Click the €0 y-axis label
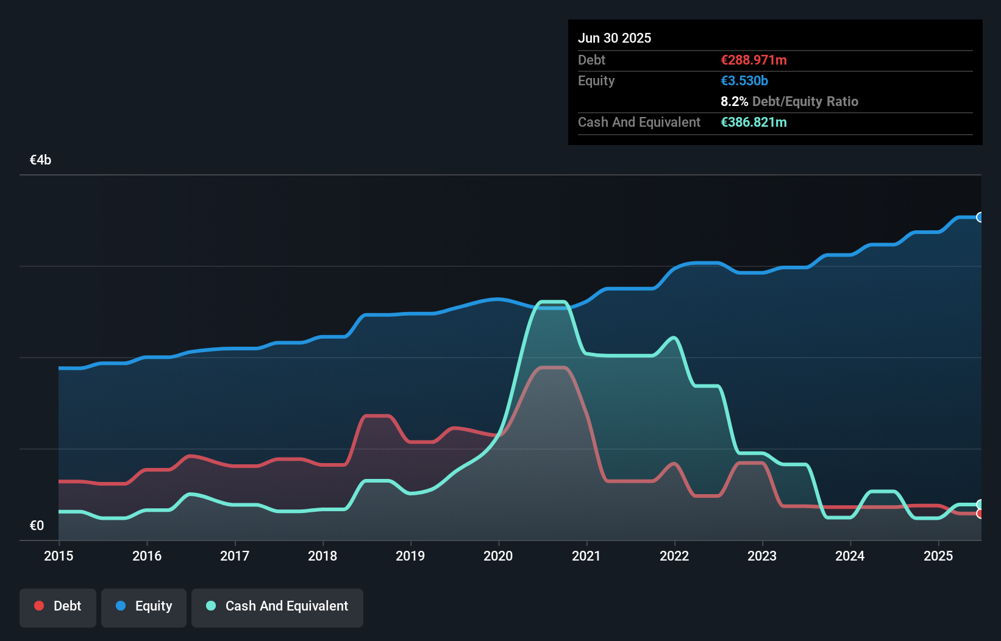The height and width of the screenshot is (641, 1001). 37,525
